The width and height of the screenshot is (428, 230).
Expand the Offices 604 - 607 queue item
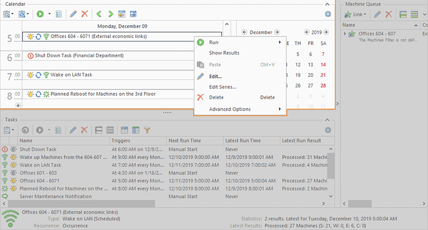[x=344, y=34]
